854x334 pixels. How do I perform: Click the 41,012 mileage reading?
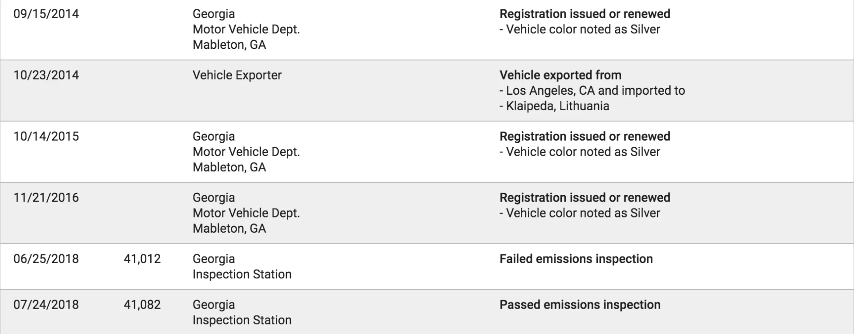pyautogui.click(x=142, y=259)
